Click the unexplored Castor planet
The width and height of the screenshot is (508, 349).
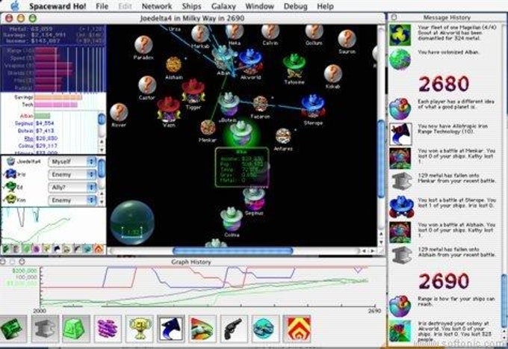tap(147, 85)
